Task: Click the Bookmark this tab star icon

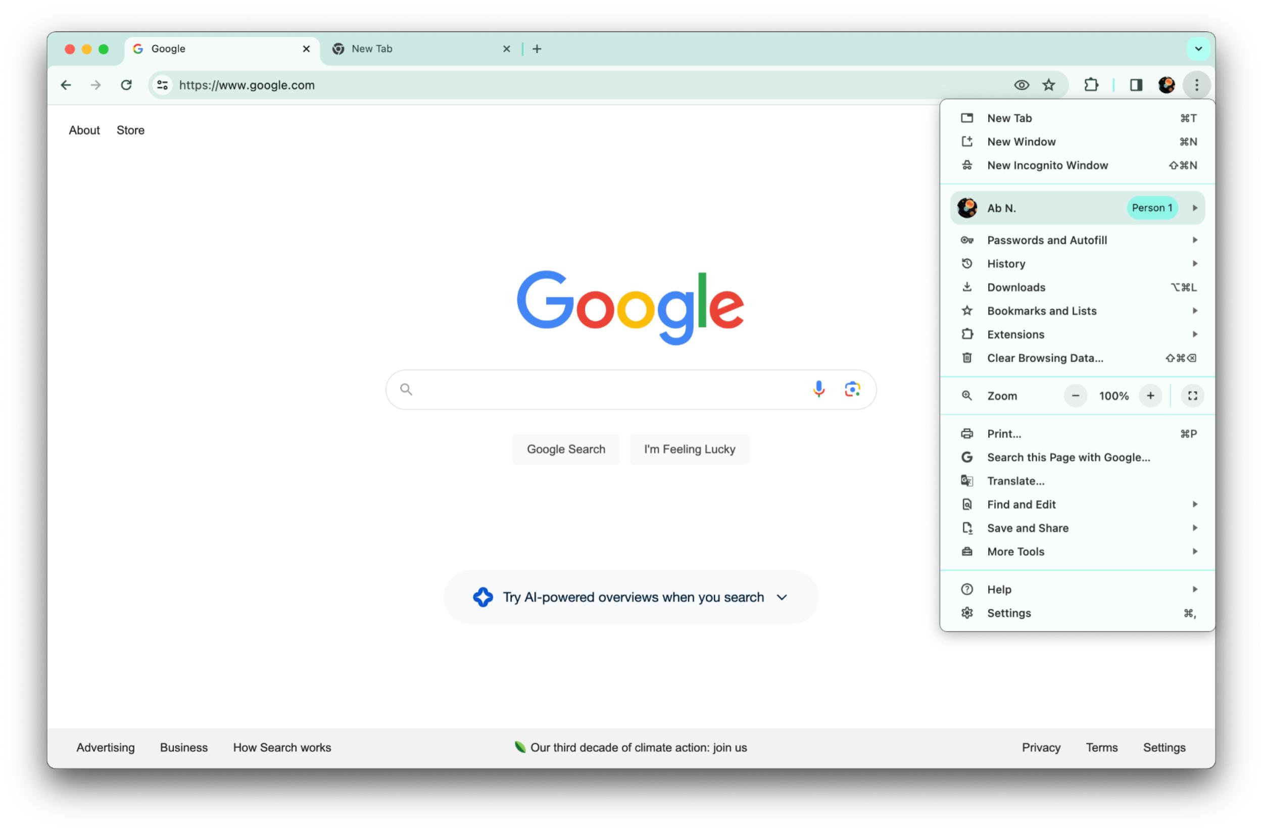Action: click(1048, 84)
